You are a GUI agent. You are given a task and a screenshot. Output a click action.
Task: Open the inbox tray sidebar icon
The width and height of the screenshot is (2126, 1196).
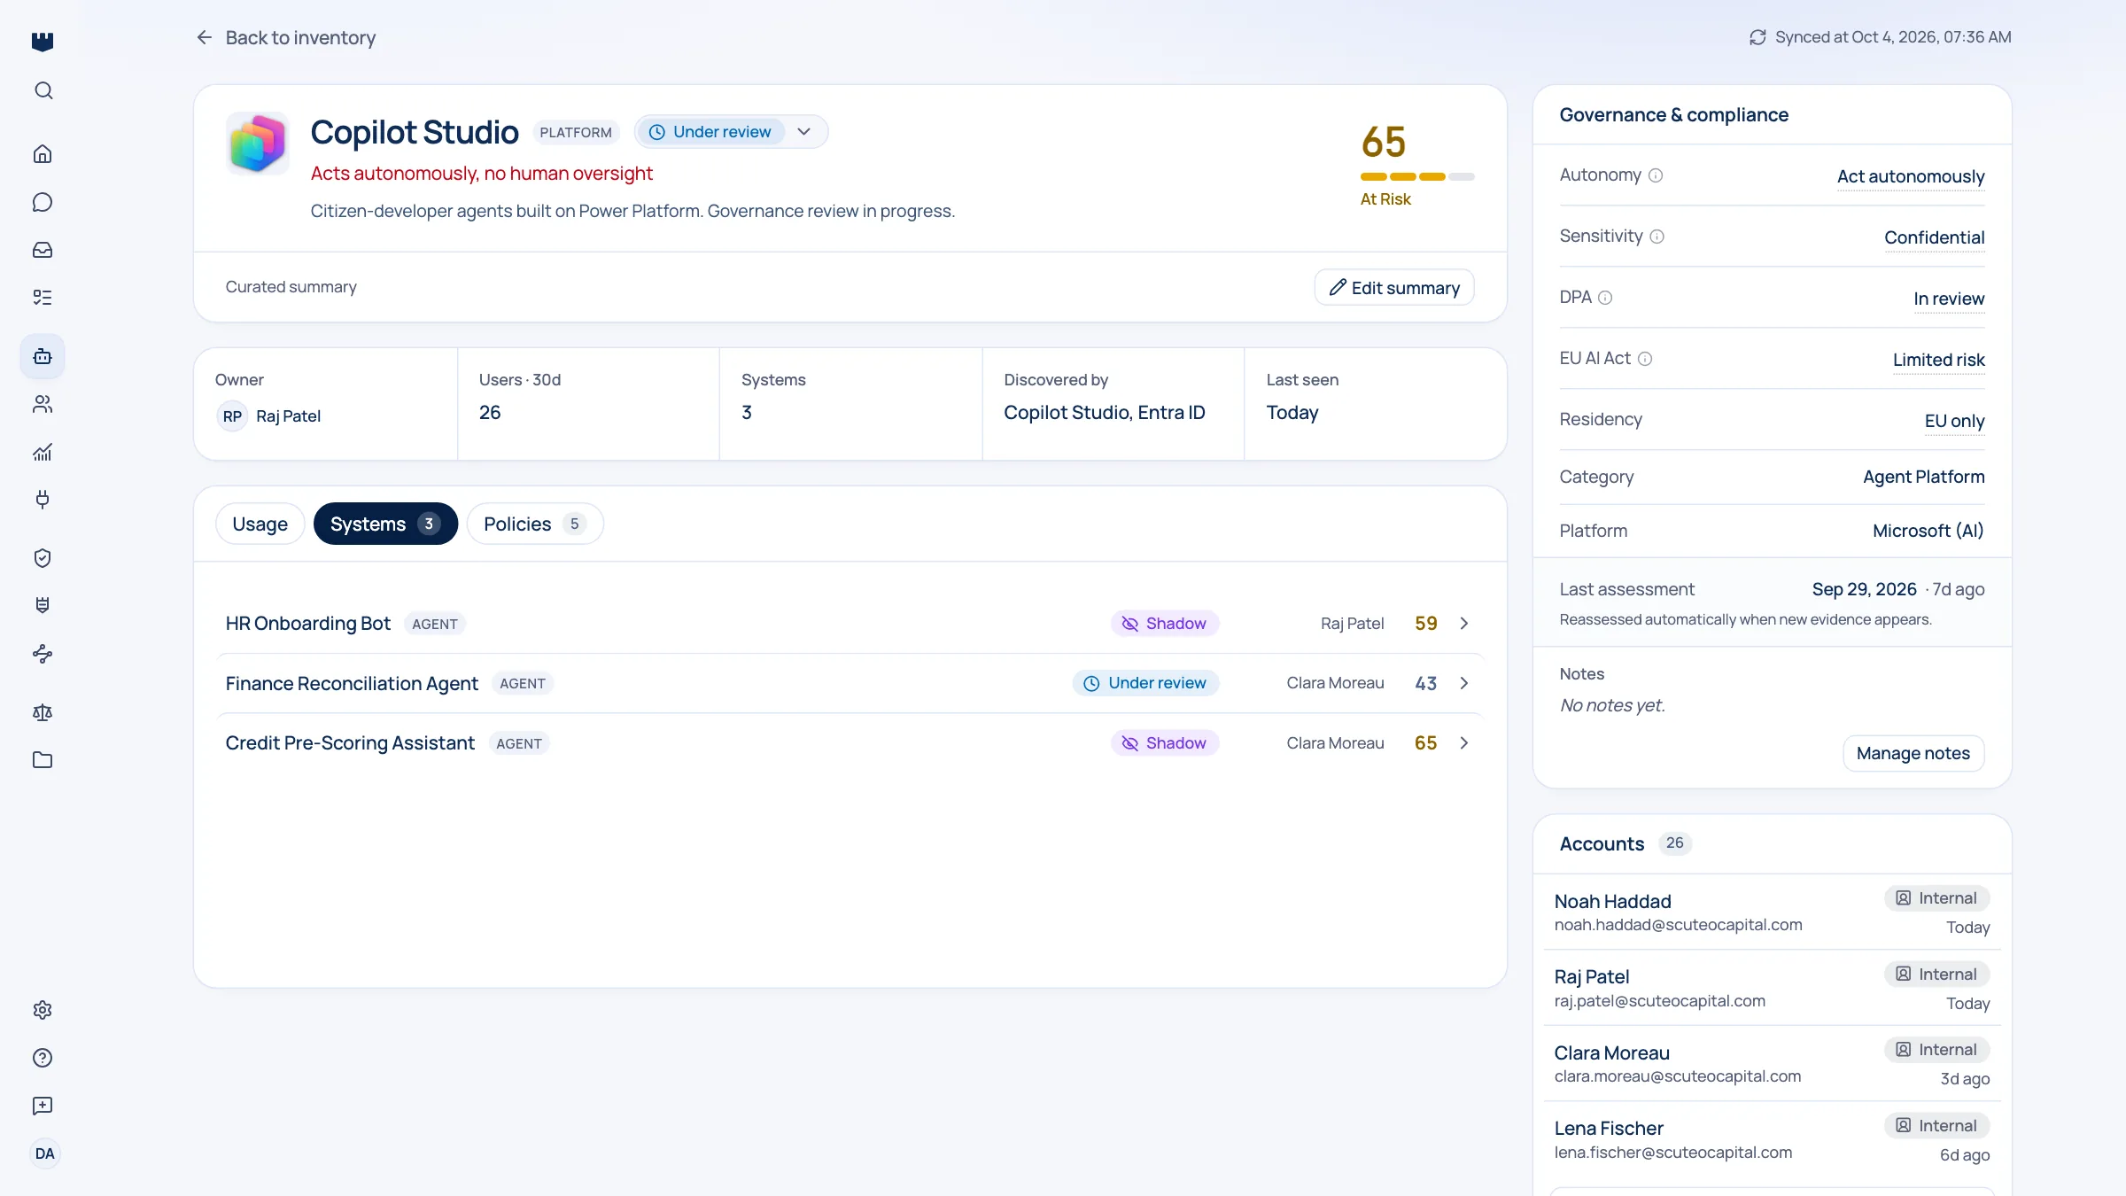tap(43, 250)
